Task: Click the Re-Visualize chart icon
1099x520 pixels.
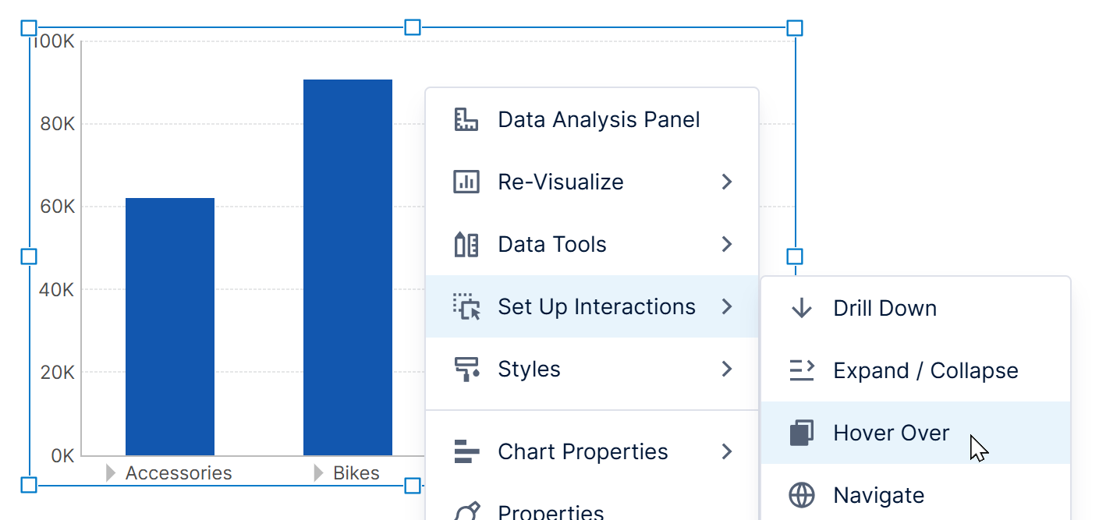Action: 466,182
